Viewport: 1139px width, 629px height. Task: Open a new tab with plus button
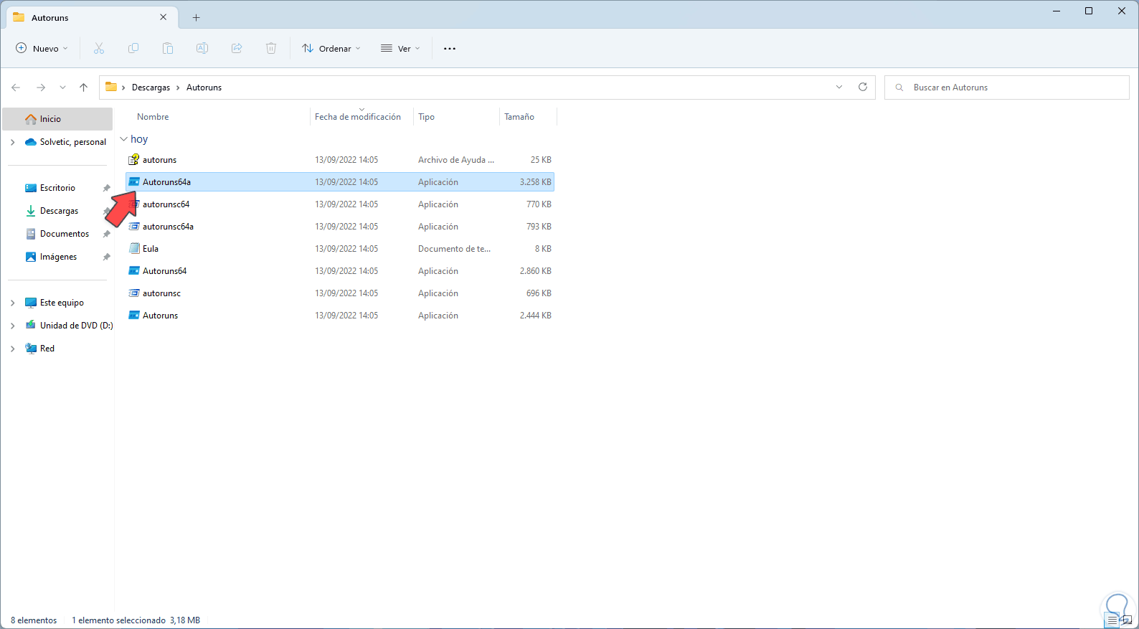tap(196, 18)
